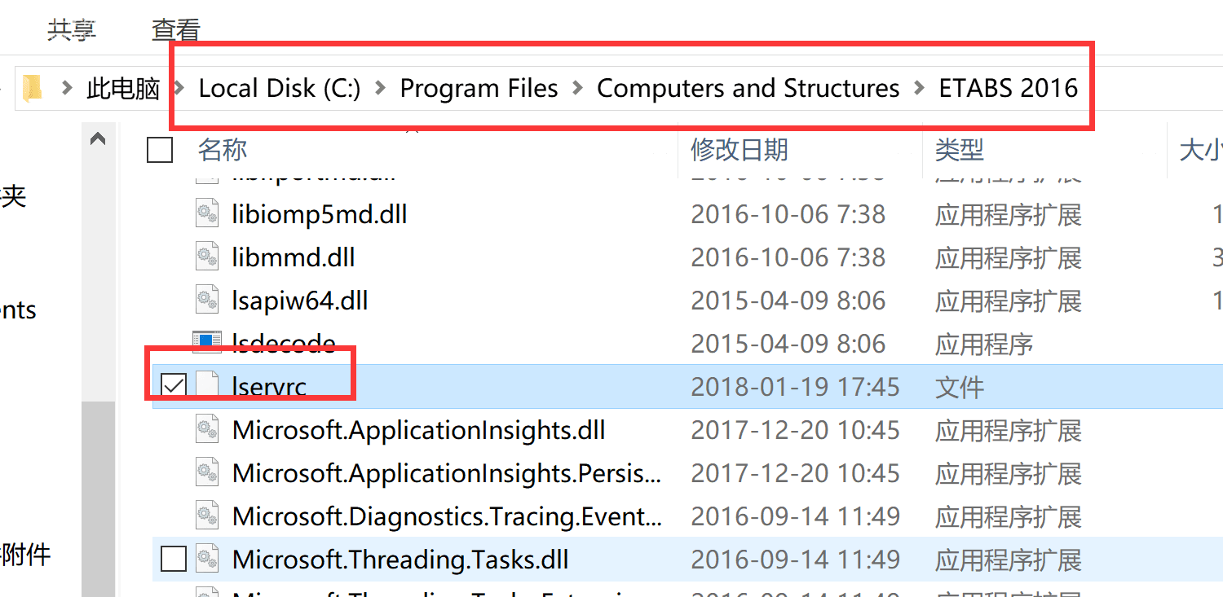Expand the chevron after Program Files
Screen dimensions: 1223x597
[x=578, y=88]
